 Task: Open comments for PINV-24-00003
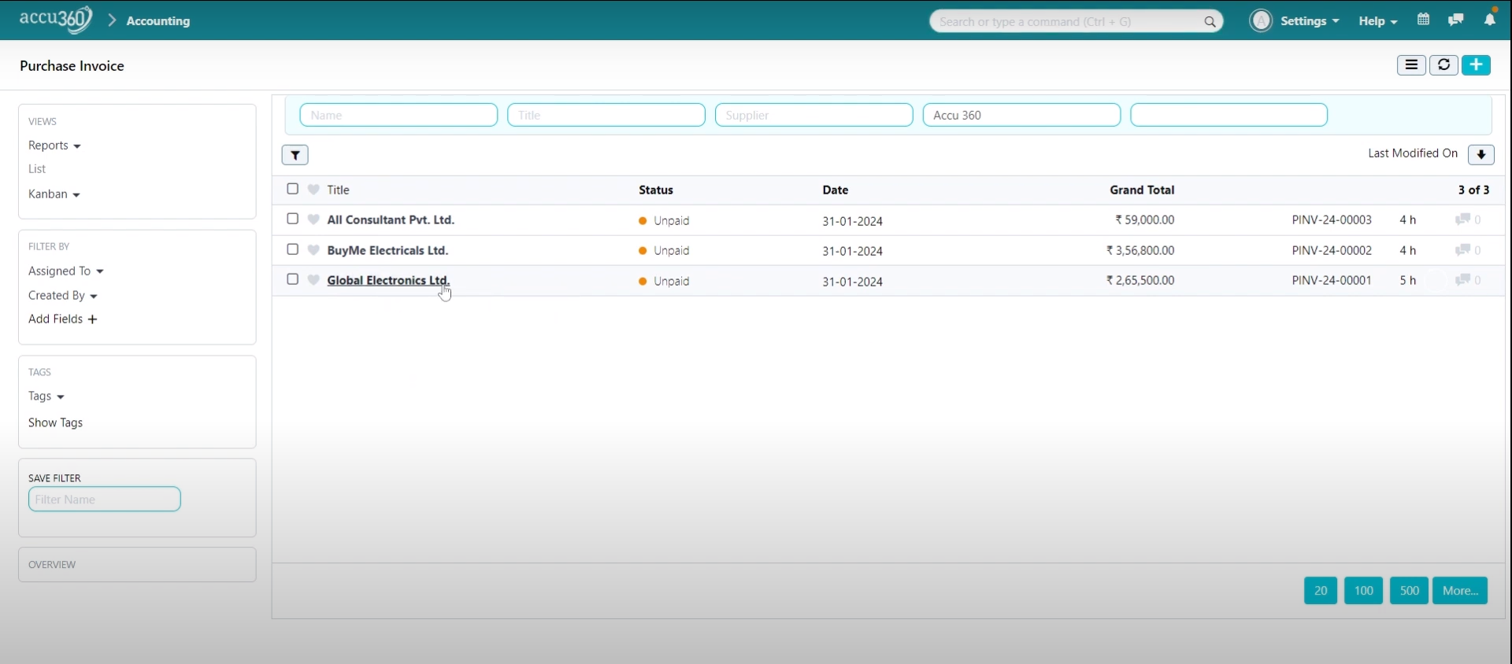click(x=1468, y=219)
